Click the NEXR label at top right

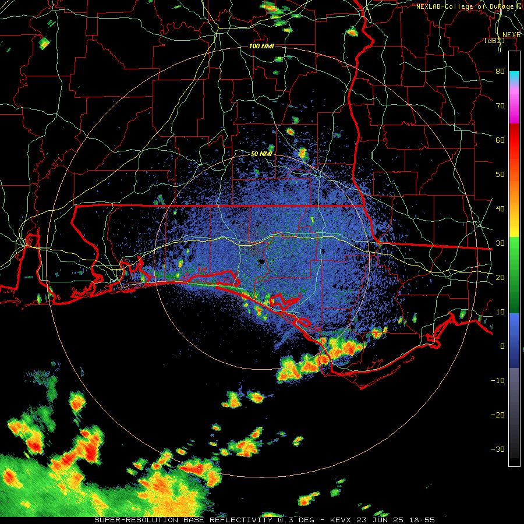512,35
